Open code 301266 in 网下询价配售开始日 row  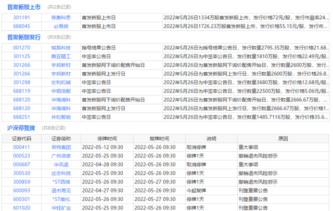click(21, 65)
